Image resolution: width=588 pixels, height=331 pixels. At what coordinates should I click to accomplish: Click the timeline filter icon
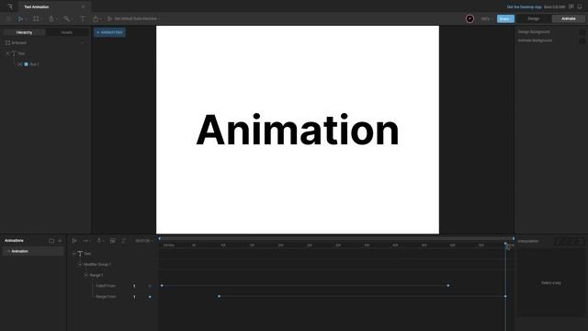click(x=123, y=241)
